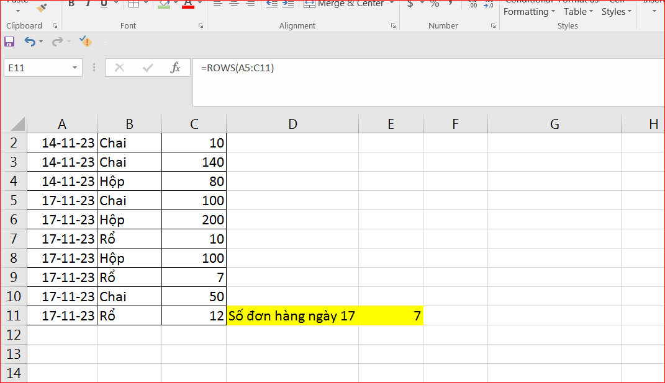Click the Increase Decimal icon

pyautogui.click(x=473, y=4)
